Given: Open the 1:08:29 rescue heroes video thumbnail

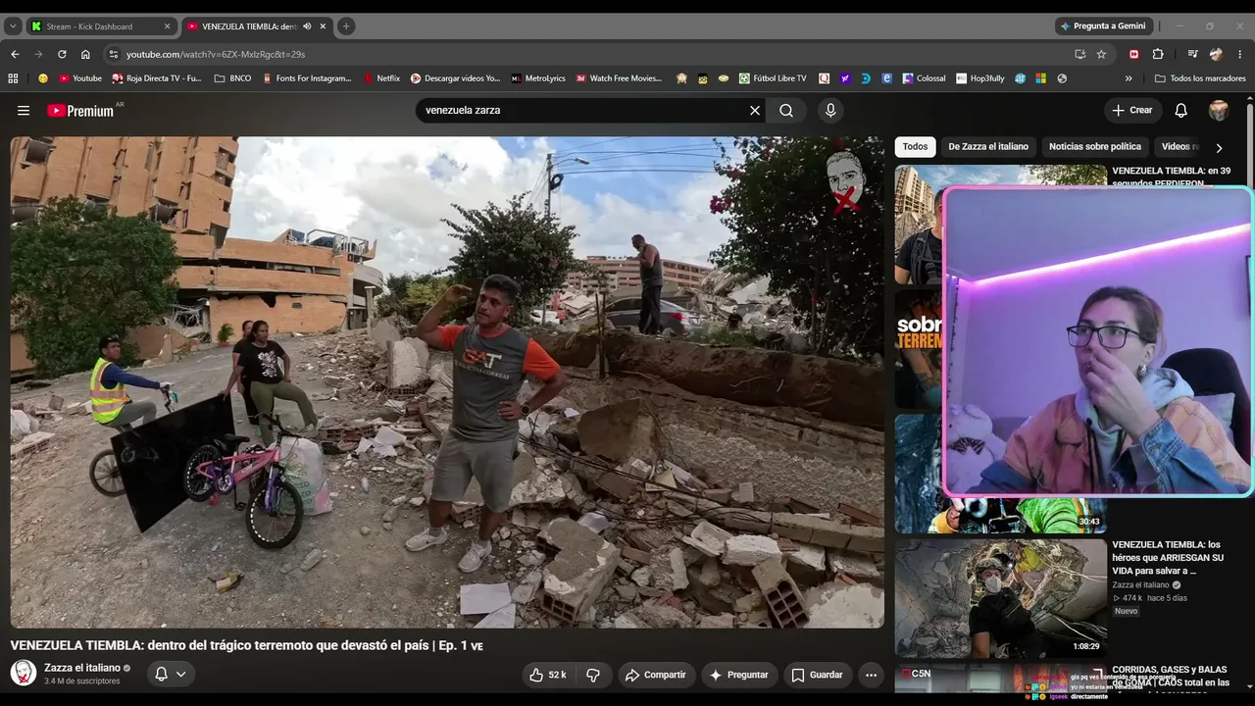Looking at the screenshot, I should click(1000, 597).
